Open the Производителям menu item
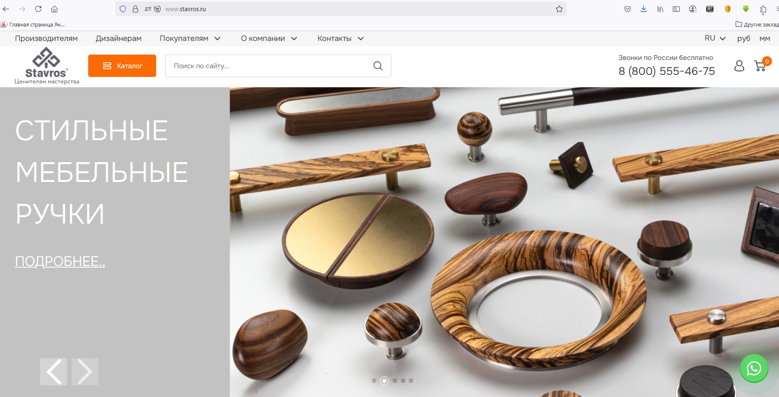 [46, 38]
